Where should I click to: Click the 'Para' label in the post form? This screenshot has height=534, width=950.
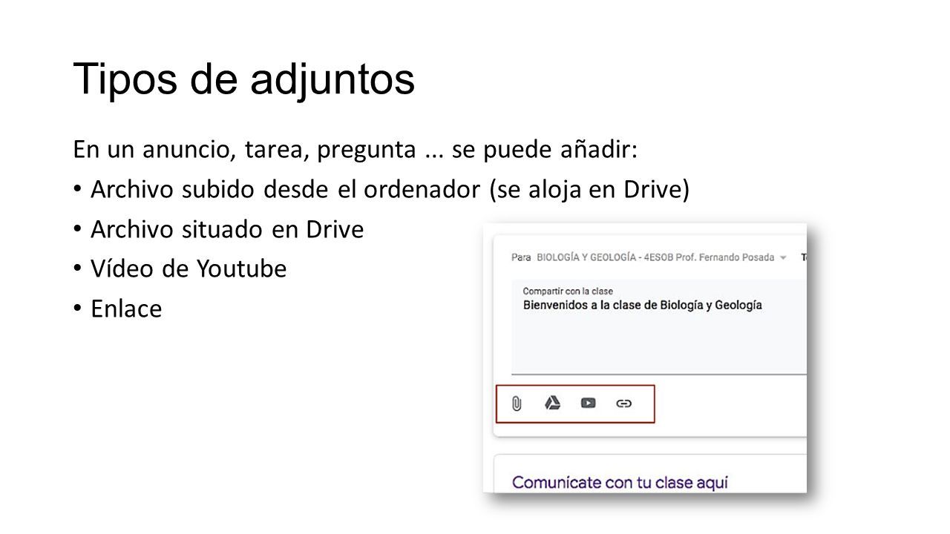[x=522, y=258]
